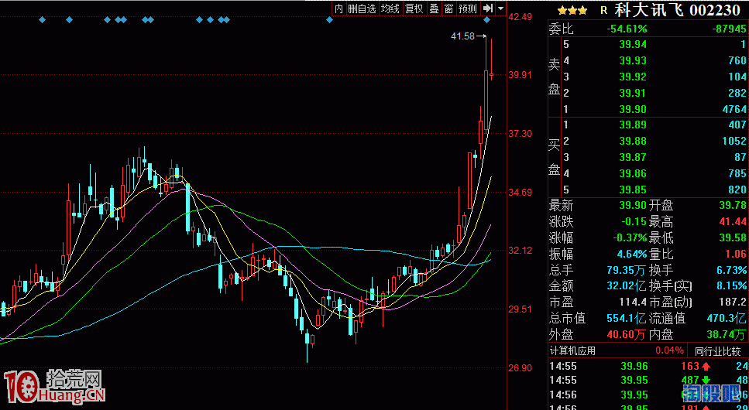Viewport: 749px width, 410px height.
Task: Click the green down arrow beside 487
Action: (x=706, y=381)
